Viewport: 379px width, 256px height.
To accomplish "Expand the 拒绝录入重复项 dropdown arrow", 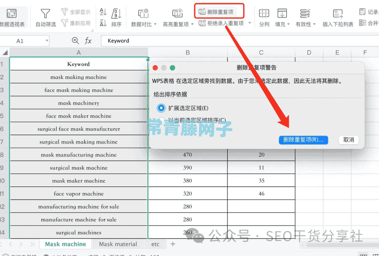I will (x=250, y=23).
